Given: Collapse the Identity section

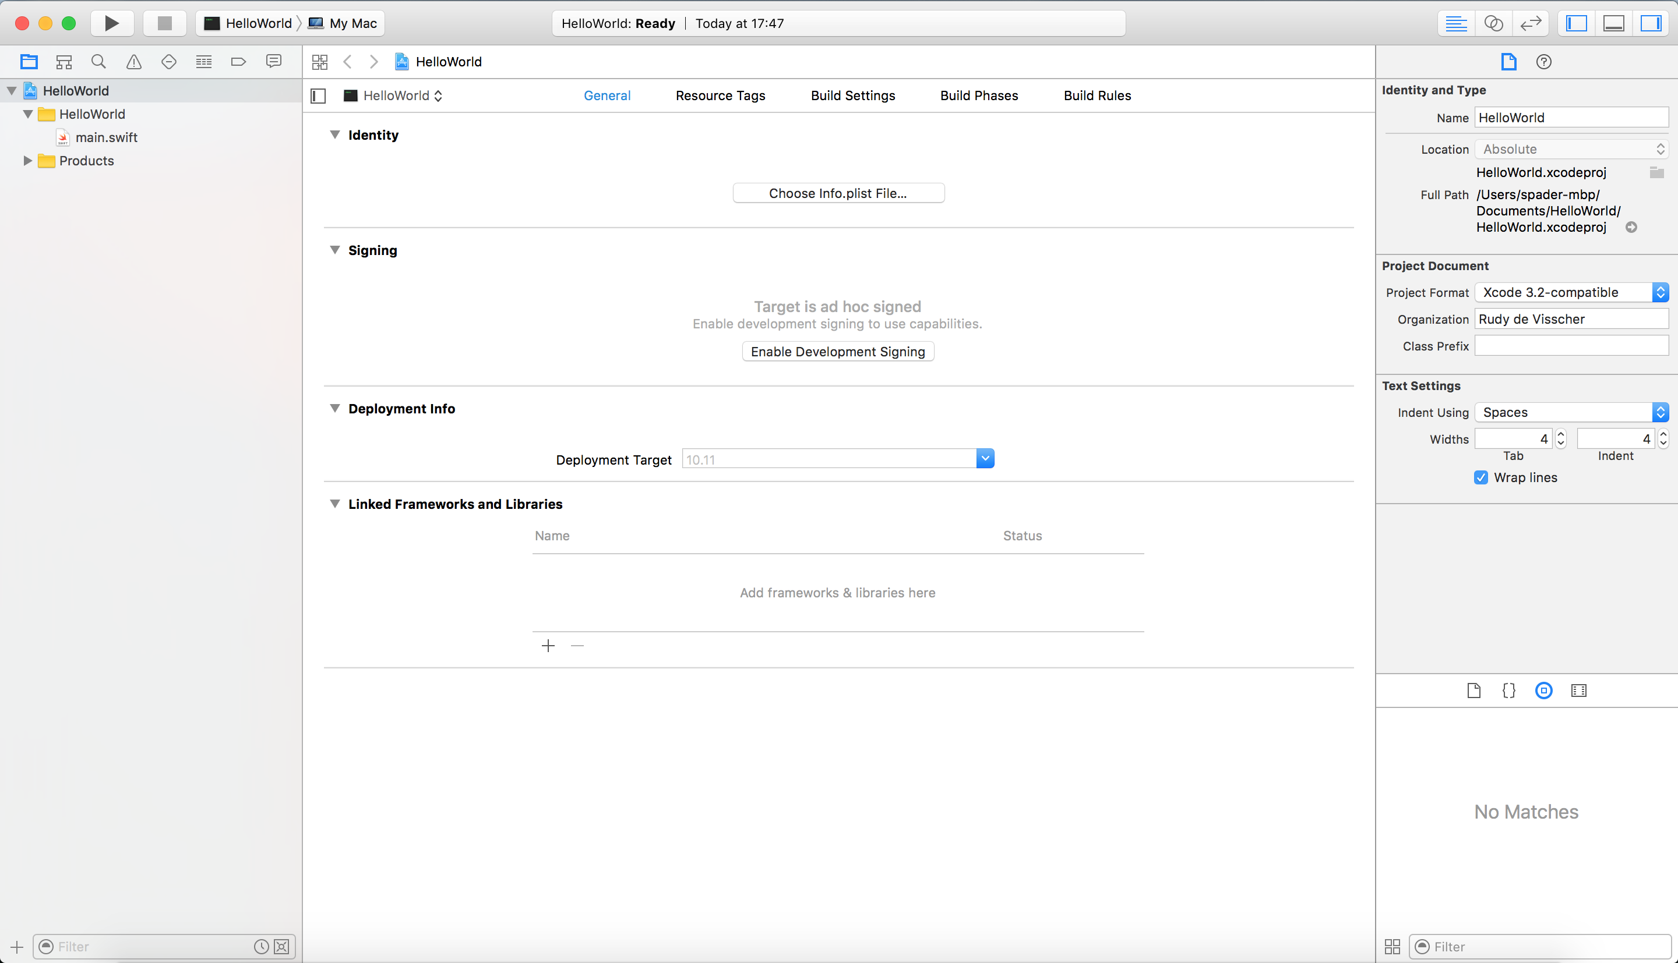Looking at the screenshot, I should pos(335,135).
